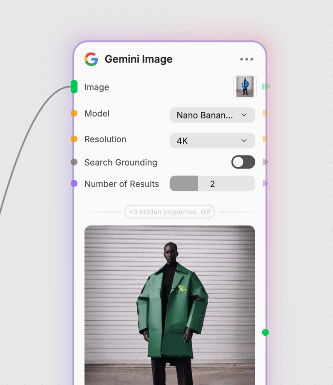This screenshot has width=333, height=385.
Task: Click the generated green coat image
Action: [x=169, y=305]
